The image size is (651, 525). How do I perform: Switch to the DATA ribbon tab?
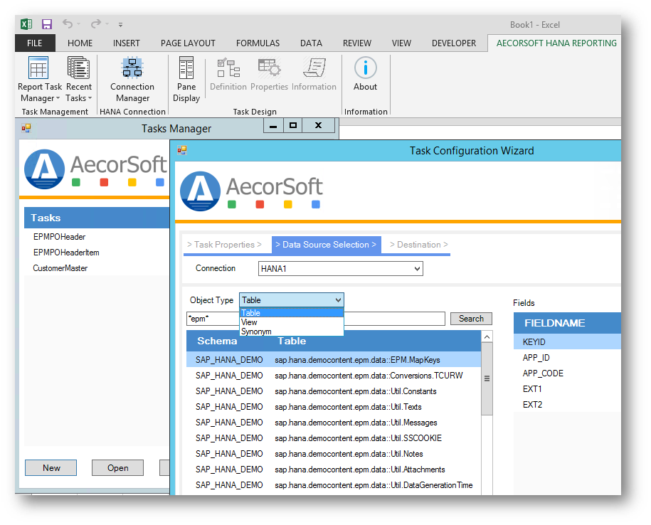[311, 43]
